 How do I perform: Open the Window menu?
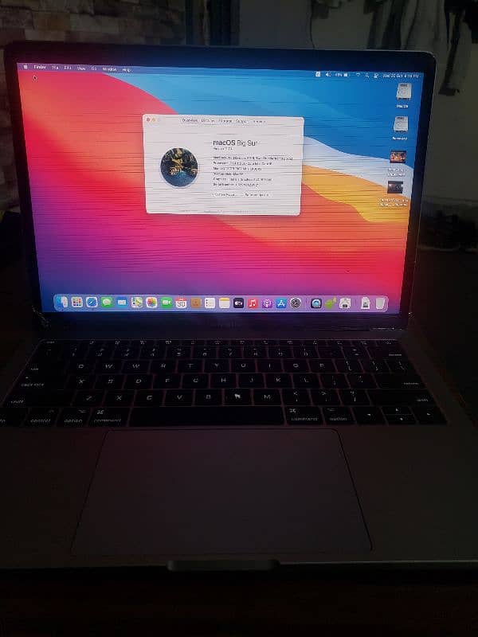pos(109,69)
